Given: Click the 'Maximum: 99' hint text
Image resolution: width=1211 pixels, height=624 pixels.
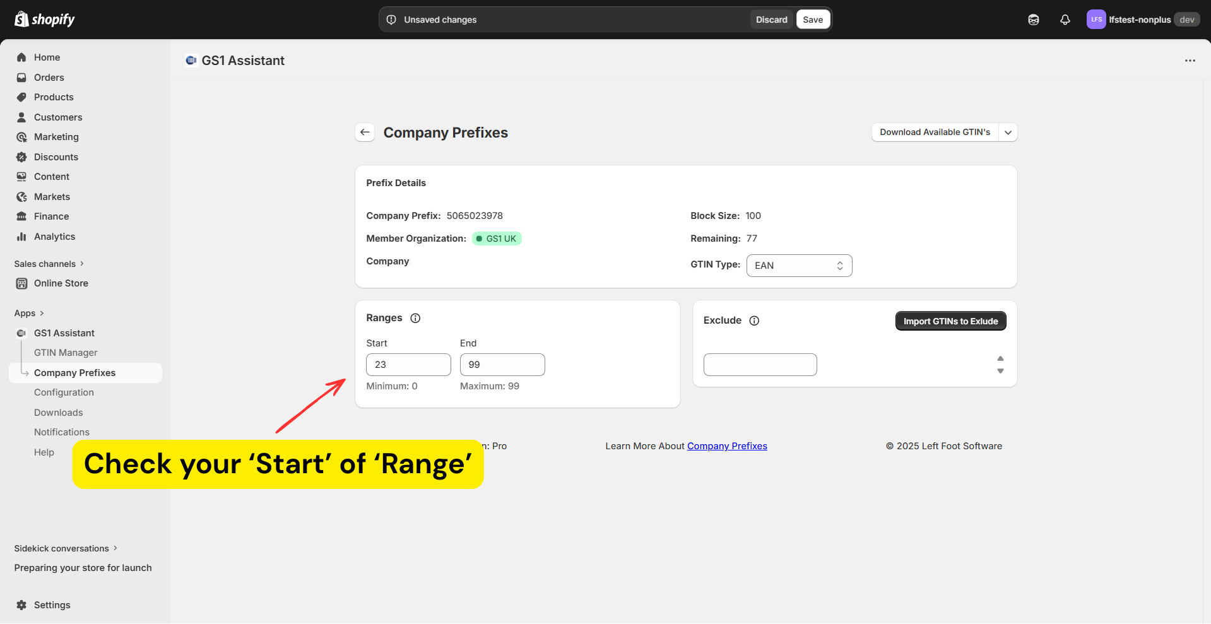Looking at the screenshot, I should click(x=490, y=386).
